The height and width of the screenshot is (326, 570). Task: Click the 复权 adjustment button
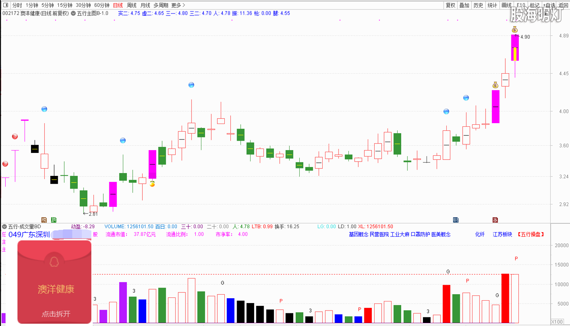pos(450,5)
